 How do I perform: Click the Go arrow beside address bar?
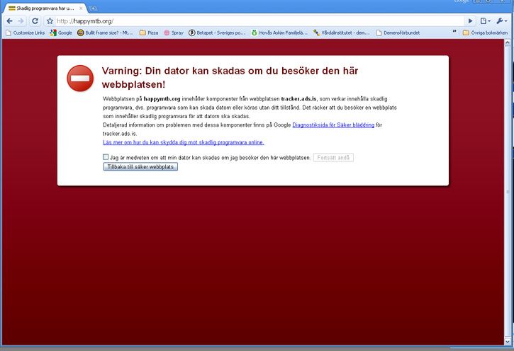(471, 21)
